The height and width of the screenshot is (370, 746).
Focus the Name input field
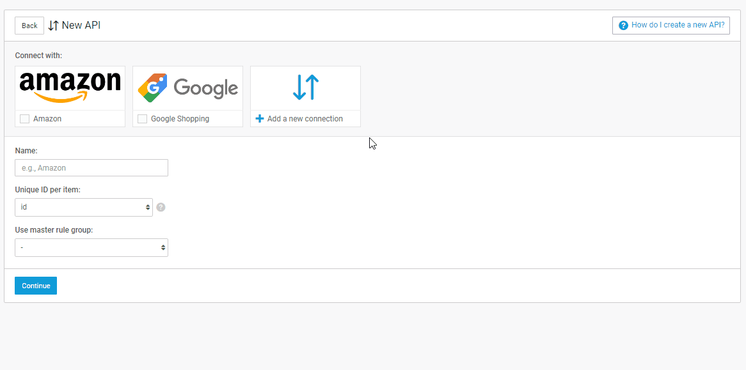coord(91,167)
